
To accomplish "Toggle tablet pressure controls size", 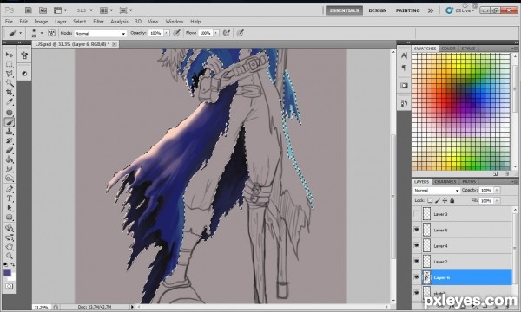I will [x=241, y=33].
